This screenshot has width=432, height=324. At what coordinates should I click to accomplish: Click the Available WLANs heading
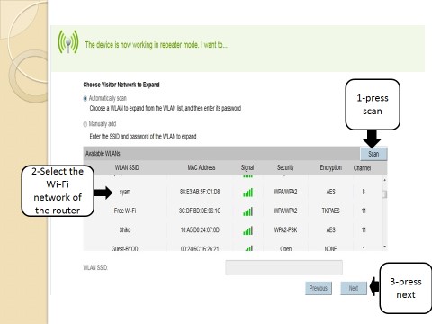point(103,154)
